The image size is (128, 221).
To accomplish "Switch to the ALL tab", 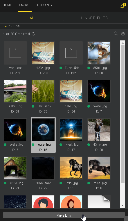I will [33, 18].
